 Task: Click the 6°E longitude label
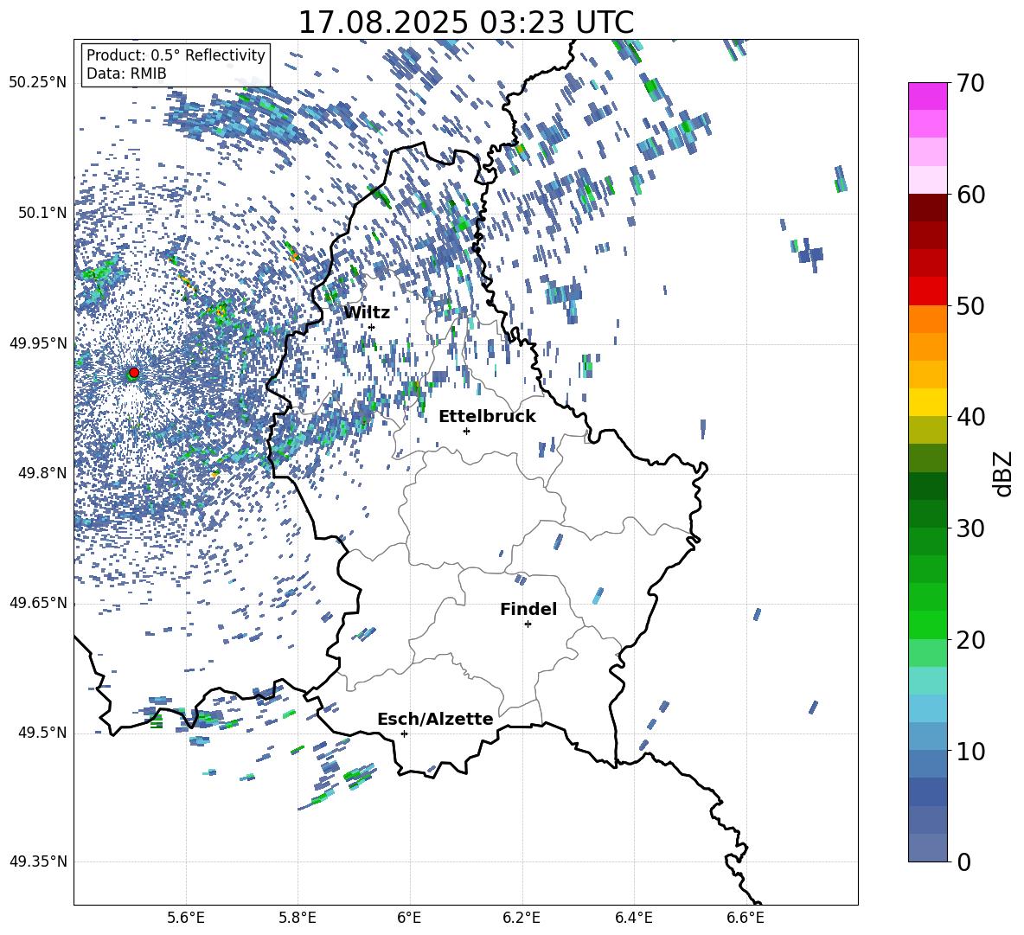[409, 918]
